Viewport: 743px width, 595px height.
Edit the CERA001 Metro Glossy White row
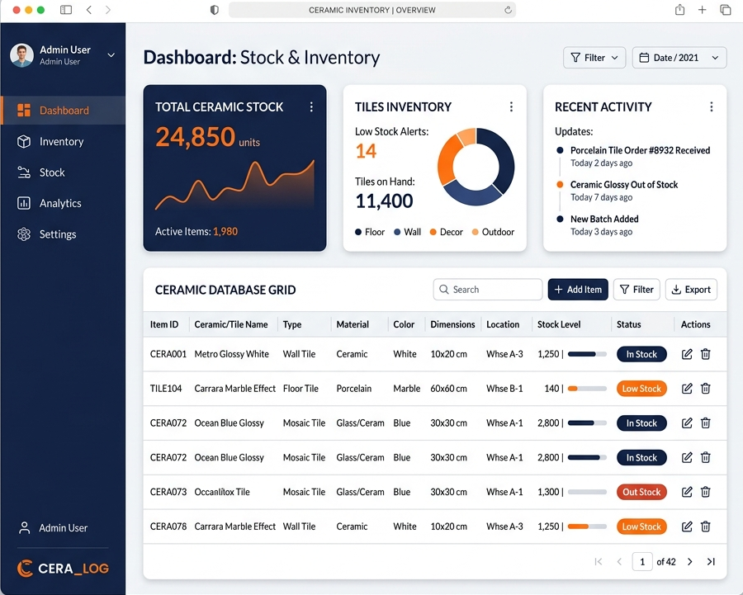tap(687, 354)
